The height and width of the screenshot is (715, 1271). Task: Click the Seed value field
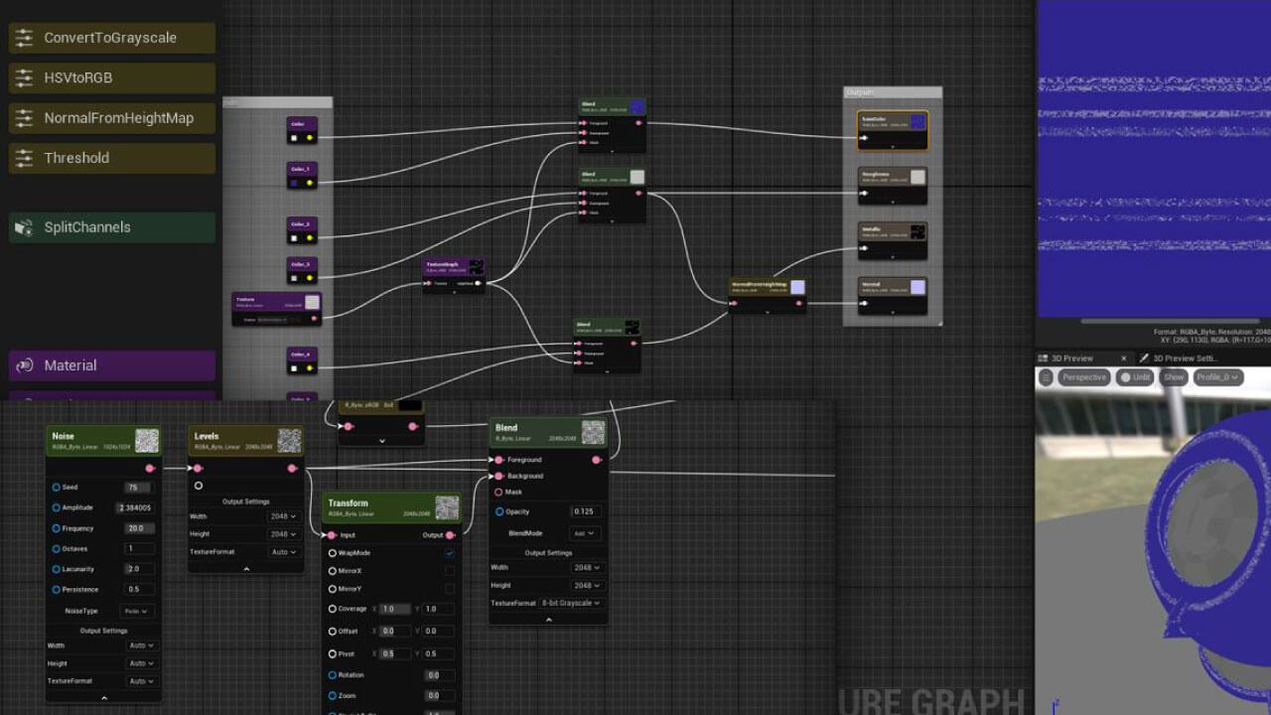pyautogui.click(x=138, y=488)
